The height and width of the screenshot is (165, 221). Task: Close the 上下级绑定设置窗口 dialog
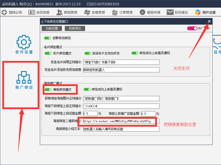(209, 22)
